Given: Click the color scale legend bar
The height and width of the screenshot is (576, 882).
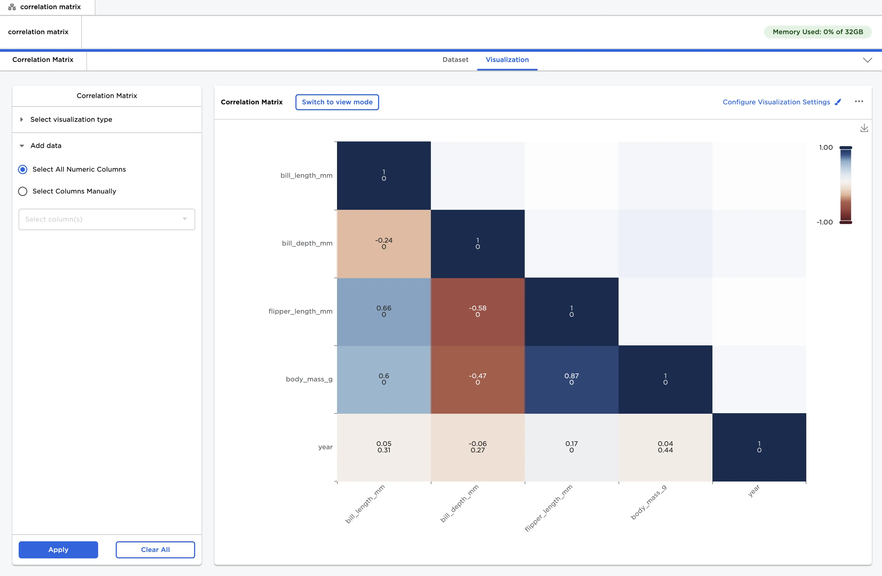Looking at the screenshot, I should point(845,185).
